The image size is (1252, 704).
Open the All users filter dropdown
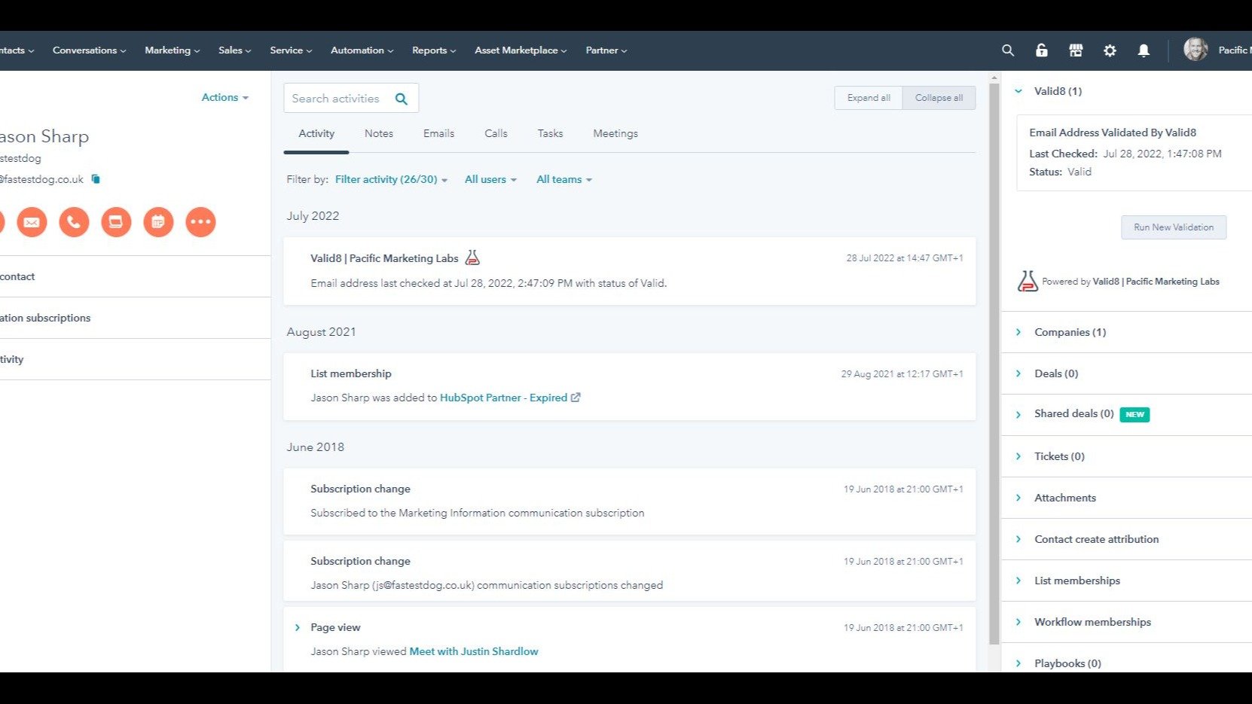[x=490, y=180]
